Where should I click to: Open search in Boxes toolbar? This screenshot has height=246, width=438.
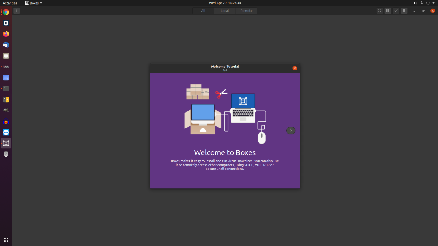(x=379, y=10)
